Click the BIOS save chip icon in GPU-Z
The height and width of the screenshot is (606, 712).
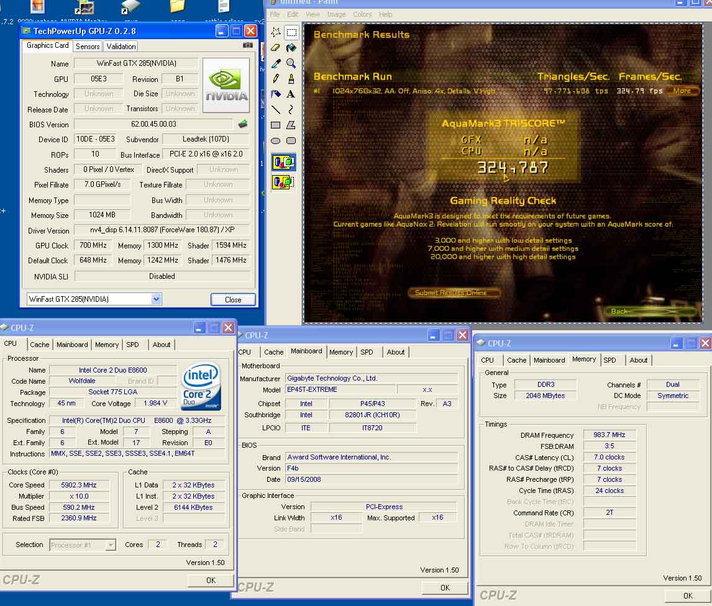tap(243, 124)
